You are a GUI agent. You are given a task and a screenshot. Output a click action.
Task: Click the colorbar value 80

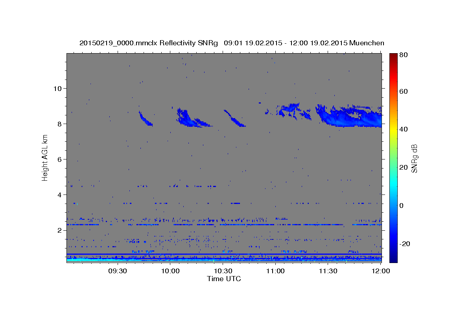point(404,55)
